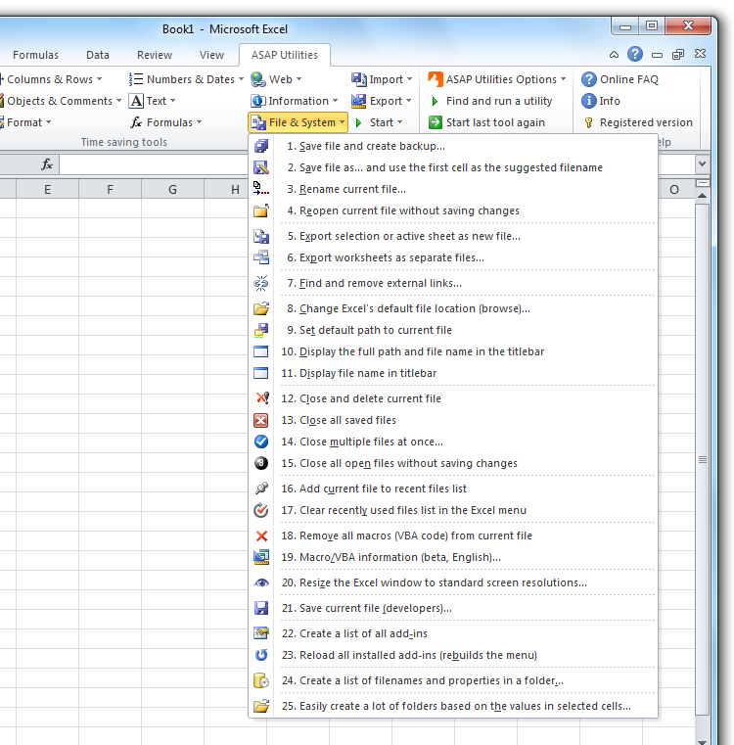Image resolution: width=734 pixels, height=745 pixels.
Task: Select column G header
Action: 172,190
